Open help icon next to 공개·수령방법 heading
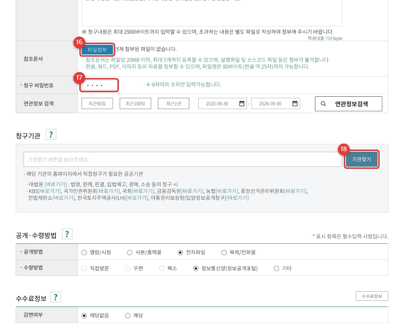Screen dimensions: 404x336 (67, 234)
